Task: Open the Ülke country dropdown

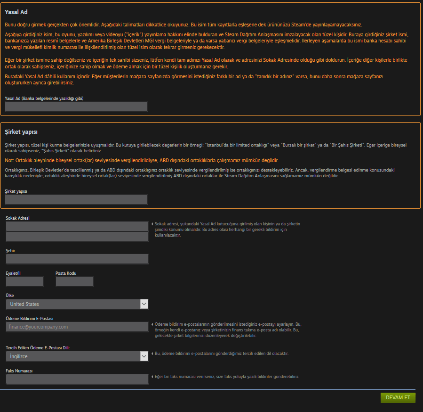Action: [x=77, y=304]
